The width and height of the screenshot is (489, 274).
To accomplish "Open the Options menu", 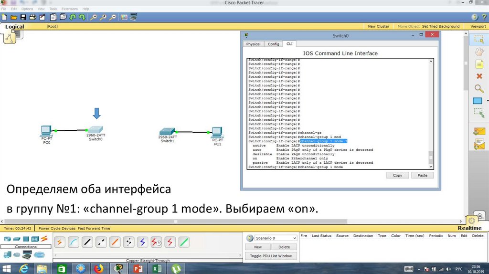I will [x=27, y=9].
